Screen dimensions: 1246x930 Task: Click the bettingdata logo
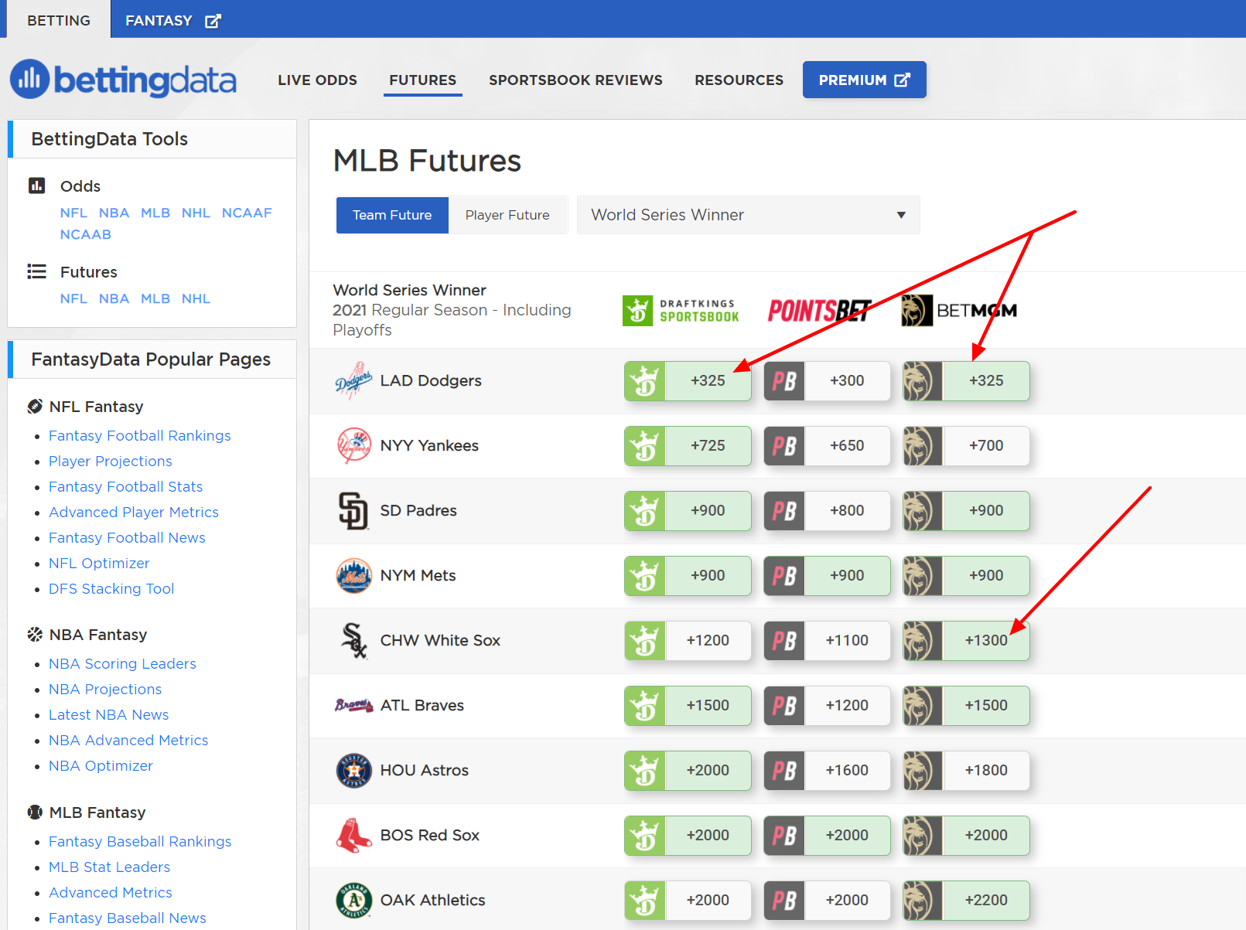[123, 80]
